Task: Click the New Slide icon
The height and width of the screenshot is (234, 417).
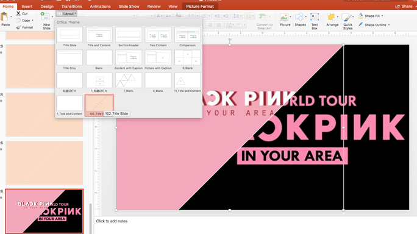Action: 45,16
